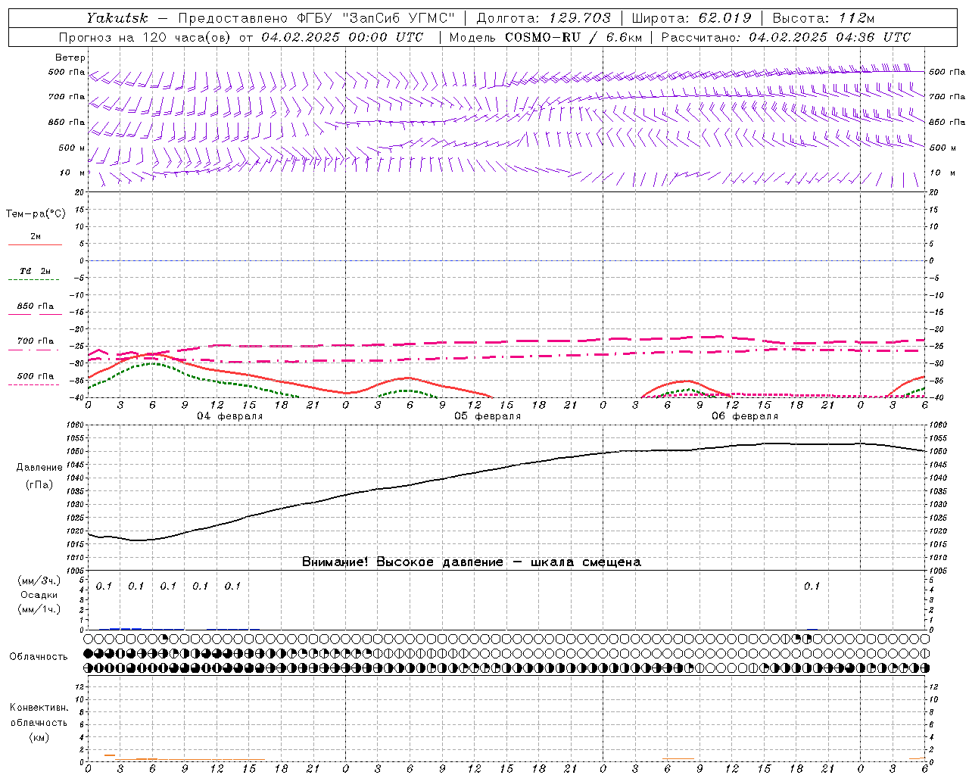Click the 850 гПа temperature legend entry
This screenshot has width=969, height=775.
[36, 307]
